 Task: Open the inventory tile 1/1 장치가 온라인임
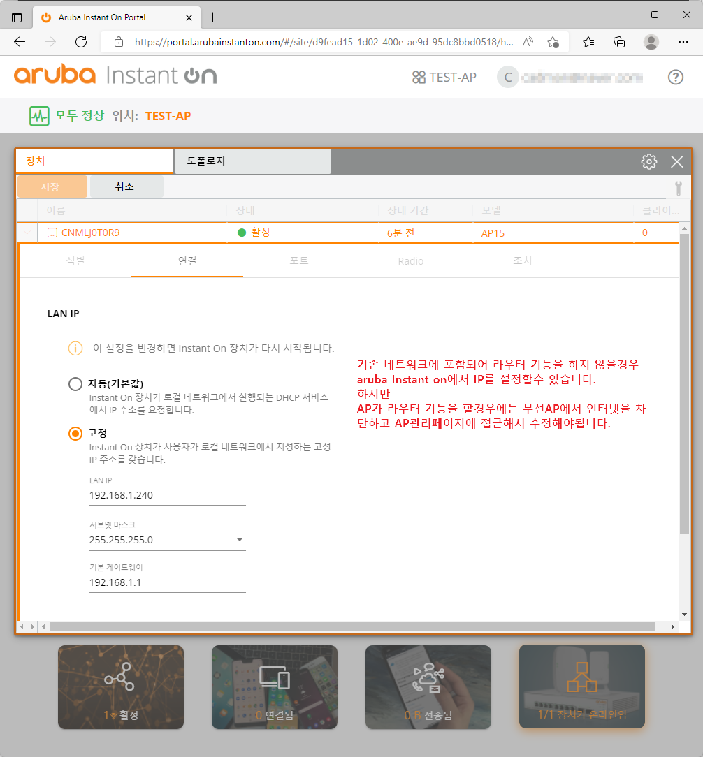point(581,686)
